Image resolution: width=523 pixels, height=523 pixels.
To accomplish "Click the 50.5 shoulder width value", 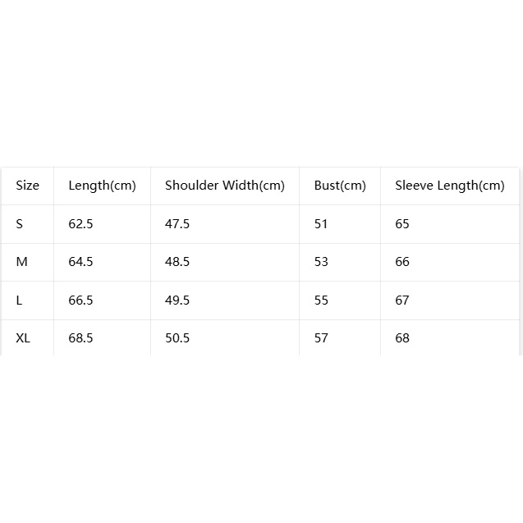I will (x=177, y=338).
